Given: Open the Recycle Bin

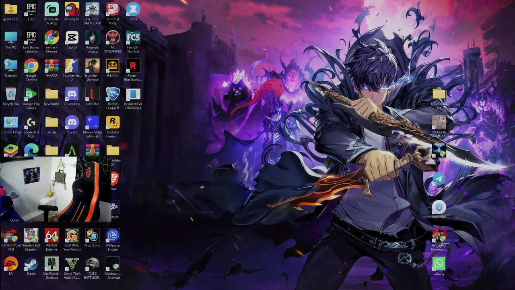Looking at the screenshot, I should click(x=11, y=96).
